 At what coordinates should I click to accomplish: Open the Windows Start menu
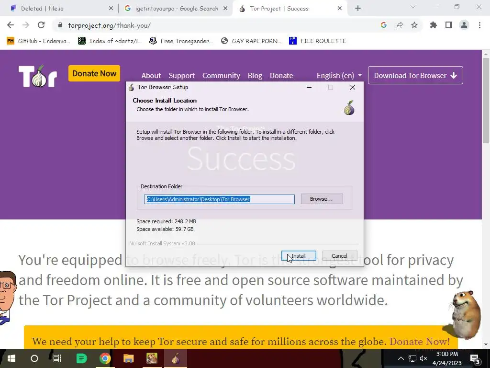pyautogui.click(x=11, y=358)
